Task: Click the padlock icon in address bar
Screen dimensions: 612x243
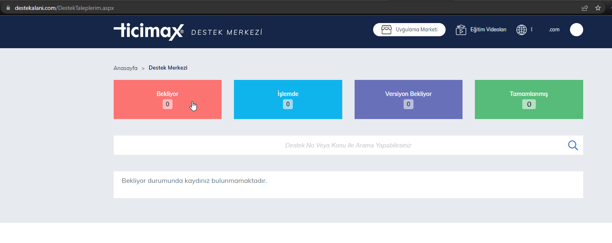Action: 7,8
